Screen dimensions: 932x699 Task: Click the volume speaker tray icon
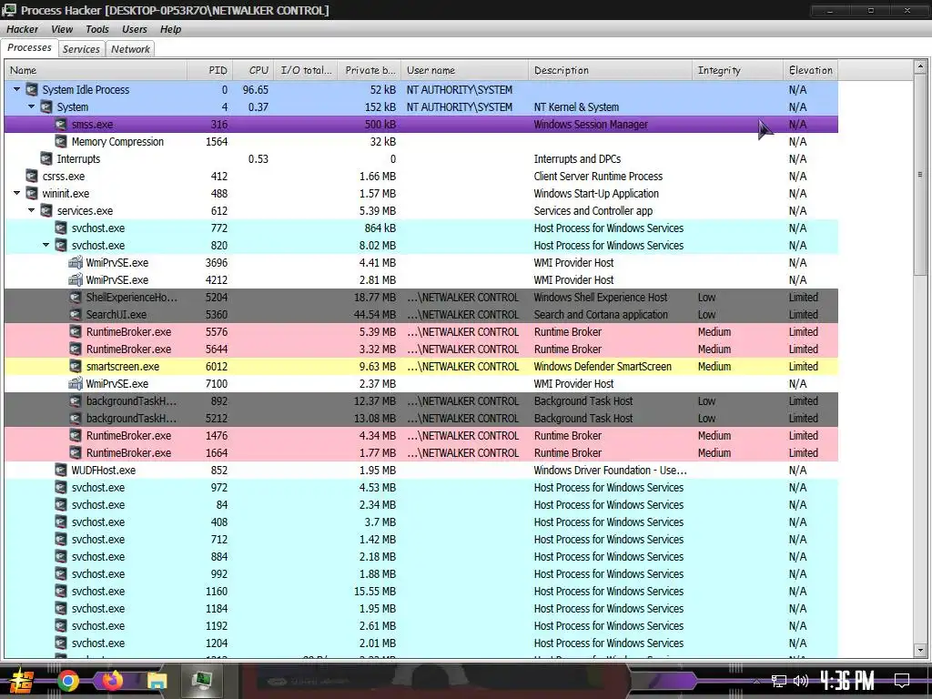coord(801,681)
